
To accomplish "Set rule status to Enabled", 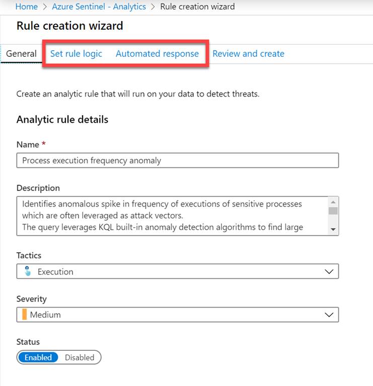I will point(39,357).
